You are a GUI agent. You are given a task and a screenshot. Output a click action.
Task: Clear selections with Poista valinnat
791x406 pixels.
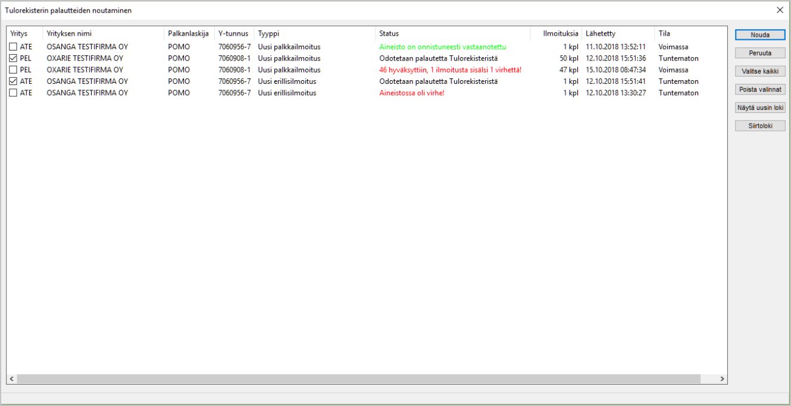[x=759, y=90]
